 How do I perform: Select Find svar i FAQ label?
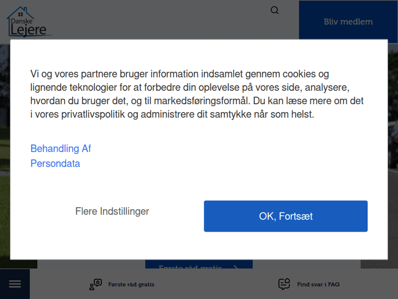pyautogui.click(x=318, y=285)
